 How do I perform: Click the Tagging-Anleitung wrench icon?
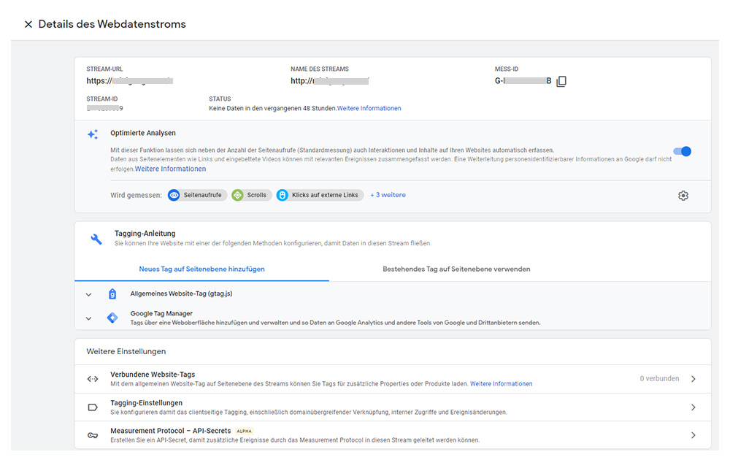click(96, 239)
